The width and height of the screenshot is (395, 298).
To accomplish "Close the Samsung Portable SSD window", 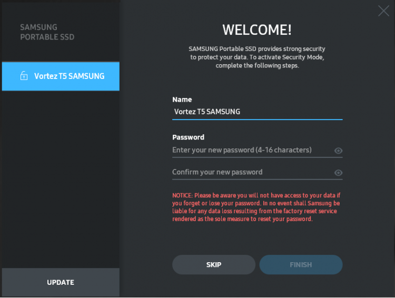I will tap(383, 11).
